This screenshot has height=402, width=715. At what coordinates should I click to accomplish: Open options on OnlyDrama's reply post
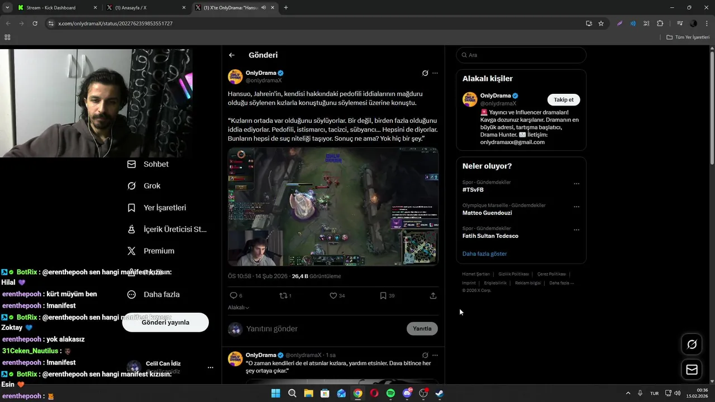[x=435, y=355]
